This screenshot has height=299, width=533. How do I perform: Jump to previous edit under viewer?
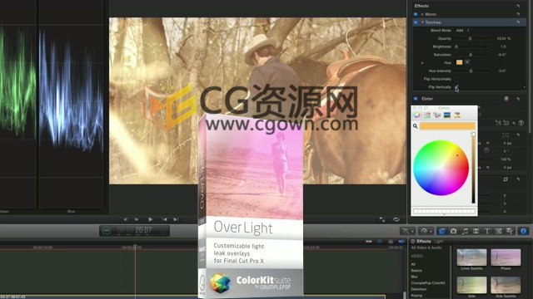tap(165, 219)
